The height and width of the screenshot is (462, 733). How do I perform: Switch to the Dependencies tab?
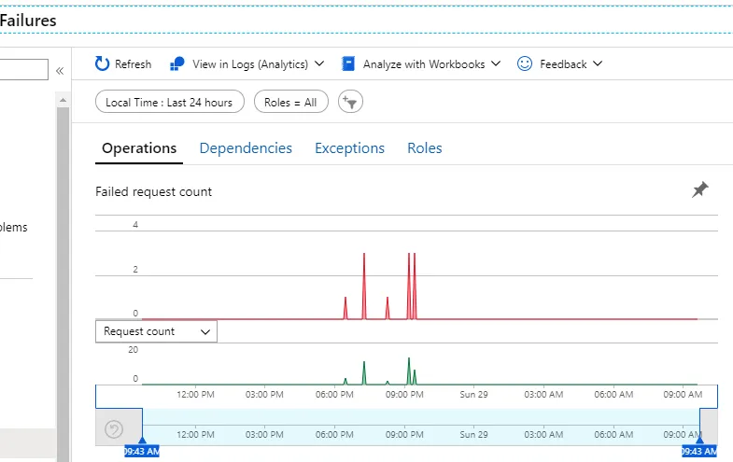[x=246, y=148]
